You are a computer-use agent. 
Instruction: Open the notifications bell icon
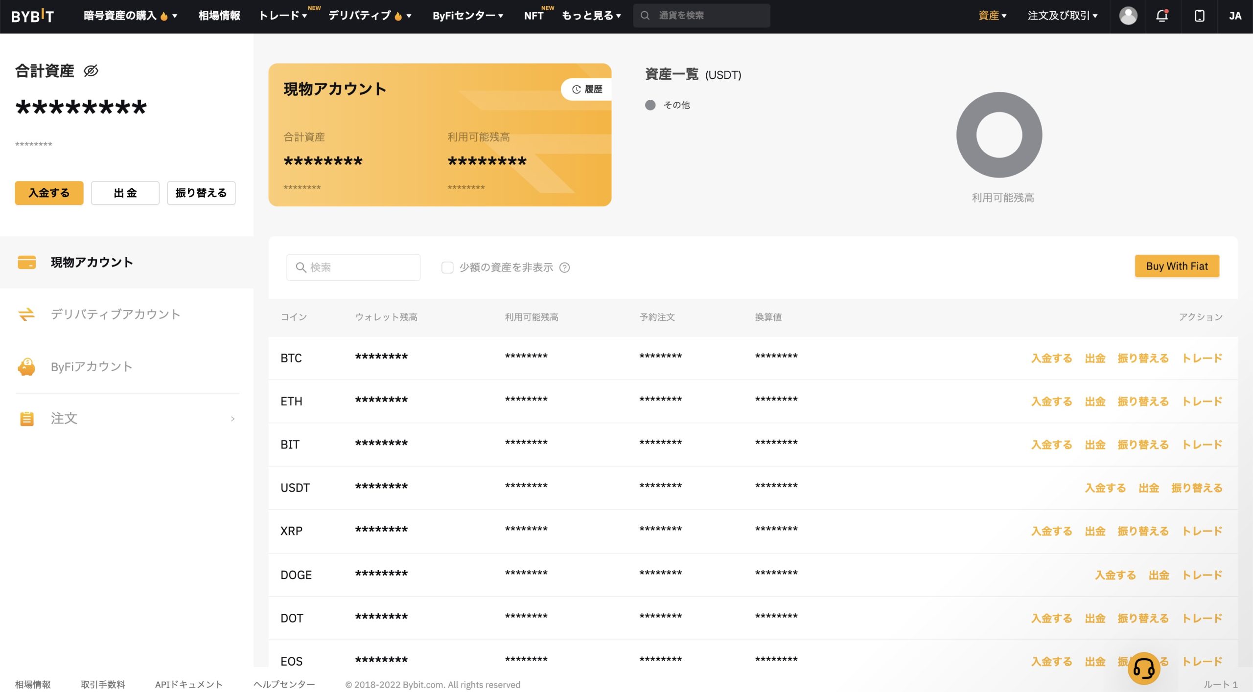coord(1161,16)
